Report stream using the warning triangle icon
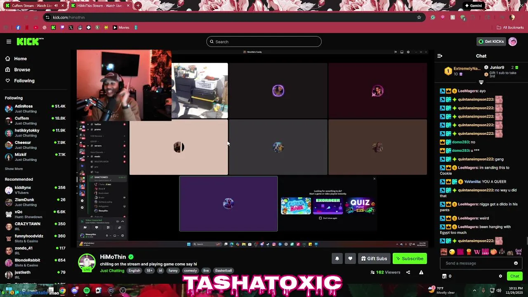The height and width of the screenshot is (297, 528). [421, 272]
